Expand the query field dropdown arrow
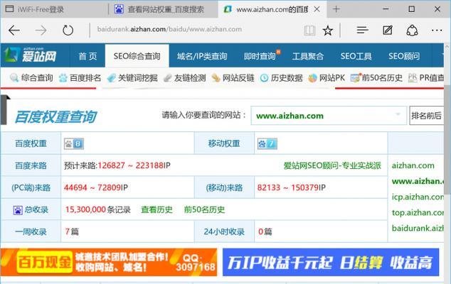 click(x=398, y=114)
